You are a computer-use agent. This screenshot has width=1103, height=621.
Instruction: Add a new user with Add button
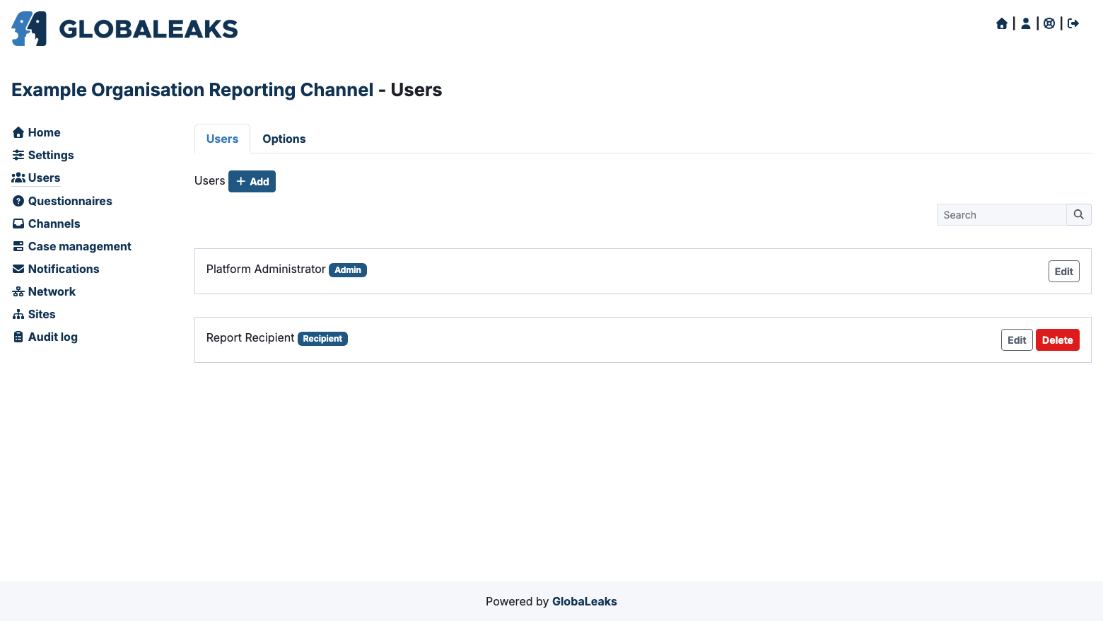[x=252, y=181]
